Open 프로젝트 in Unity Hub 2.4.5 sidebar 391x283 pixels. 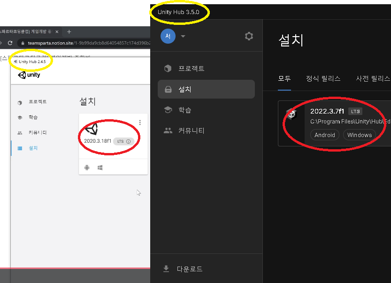point(38,102)
